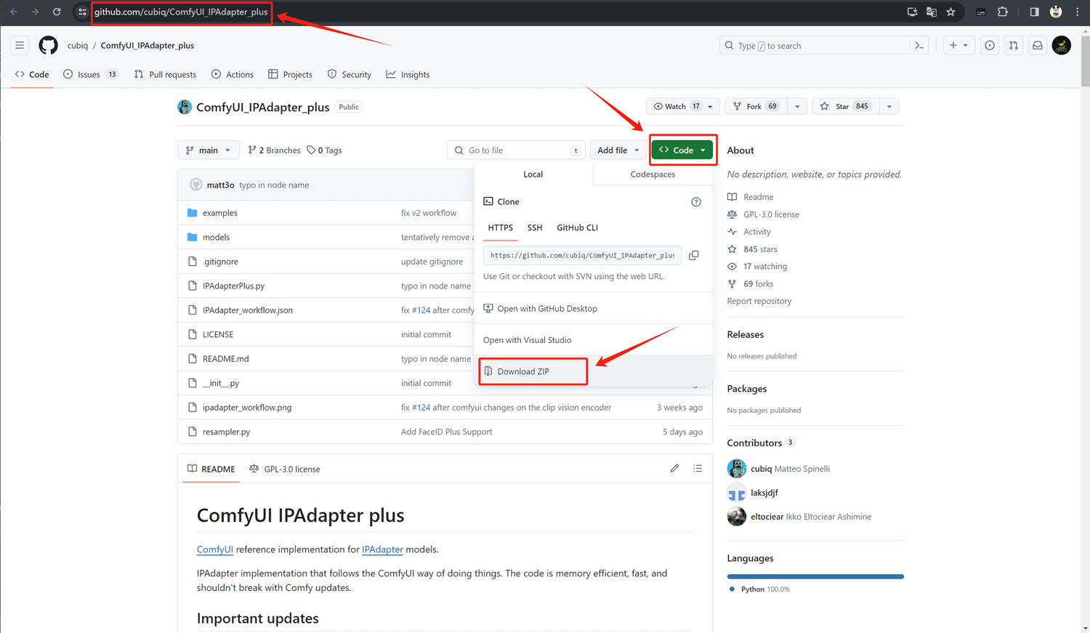Viewport: 1090px width, 633px height.
Task: Open the notifications inbox icon
Action: [1038, 45]
